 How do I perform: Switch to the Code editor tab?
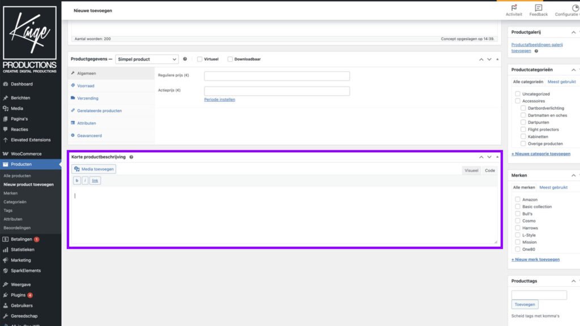489,170
